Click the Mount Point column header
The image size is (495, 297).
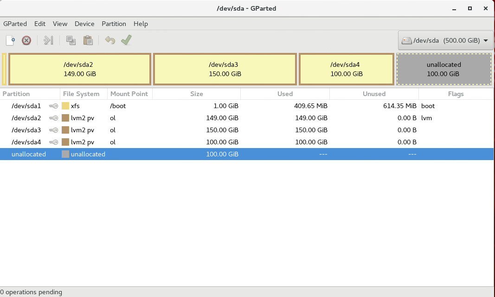coord(130,94)
